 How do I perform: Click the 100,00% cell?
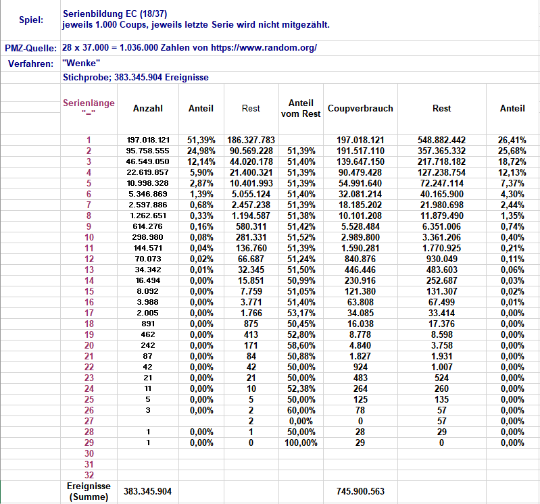(301, 443)
